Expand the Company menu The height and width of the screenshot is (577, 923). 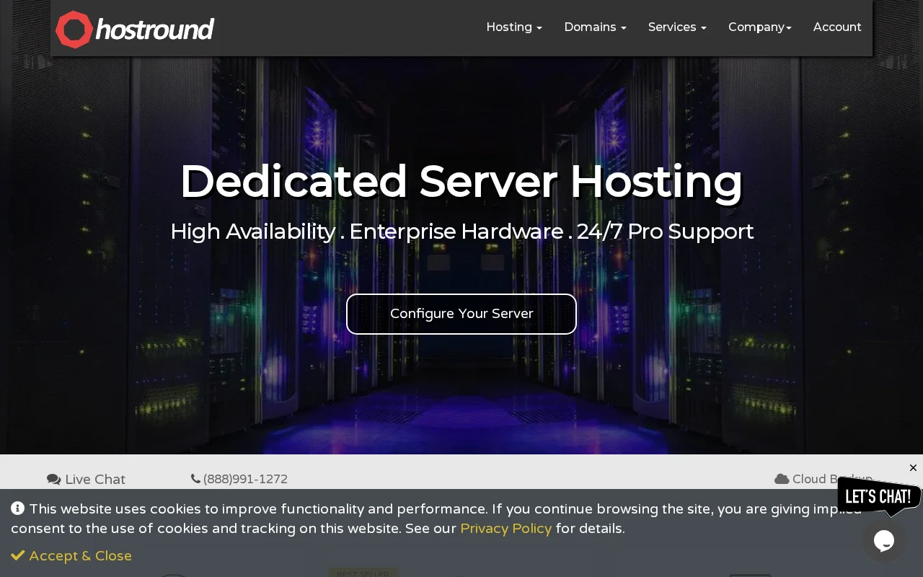[x=760, y=27]
